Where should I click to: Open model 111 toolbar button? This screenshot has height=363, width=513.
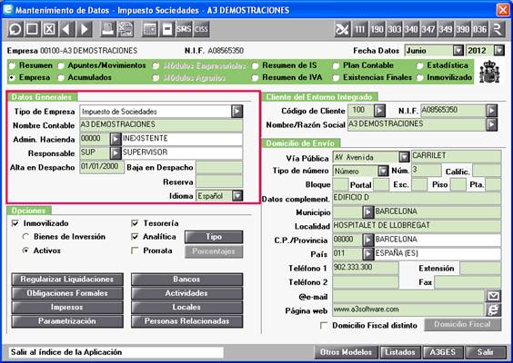point(359,29)
